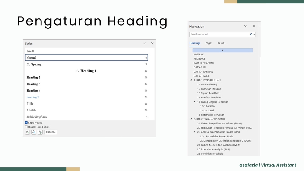Click the Options... button in Styles
Image resolution: width=304 pixels, height=171 pixels.
[x=51, y=132]
